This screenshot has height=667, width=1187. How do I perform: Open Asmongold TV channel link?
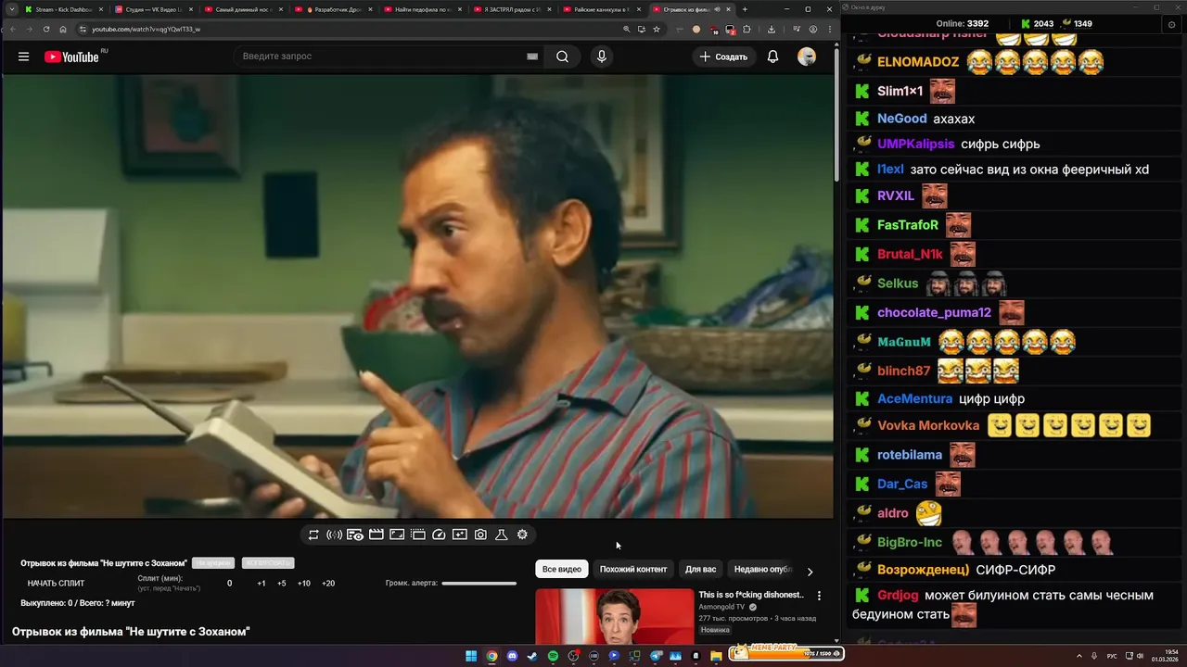pos(721,607)
